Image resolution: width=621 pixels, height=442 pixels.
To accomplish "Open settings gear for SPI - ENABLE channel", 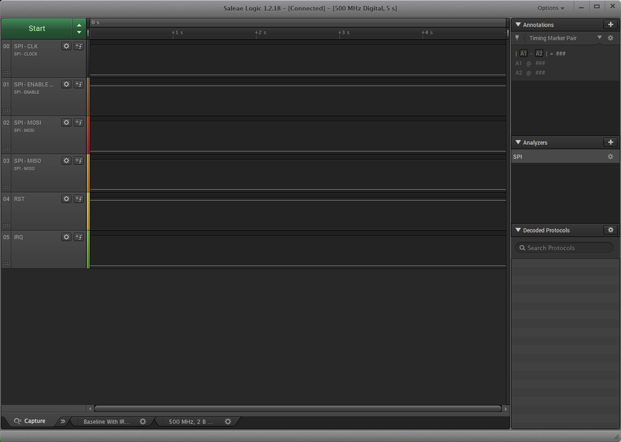I will click(x=67, y=85).
